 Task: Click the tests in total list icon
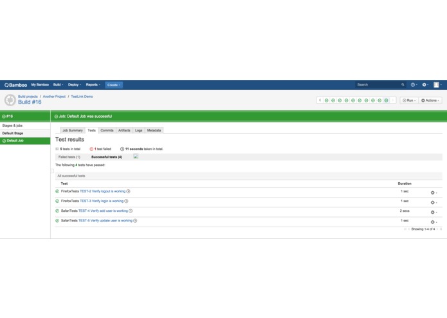click(57, 149)
